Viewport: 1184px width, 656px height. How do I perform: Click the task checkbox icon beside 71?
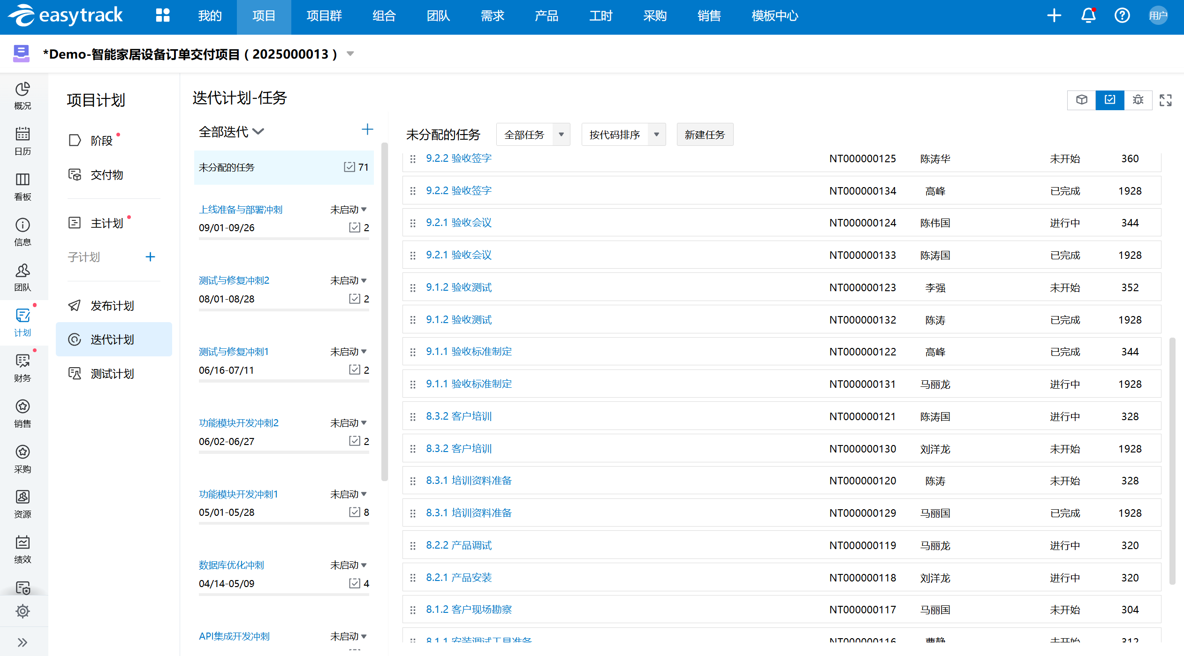(349, 167)
